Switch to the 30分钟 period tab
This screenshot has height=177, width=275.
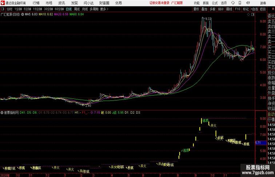pos(48,9)
